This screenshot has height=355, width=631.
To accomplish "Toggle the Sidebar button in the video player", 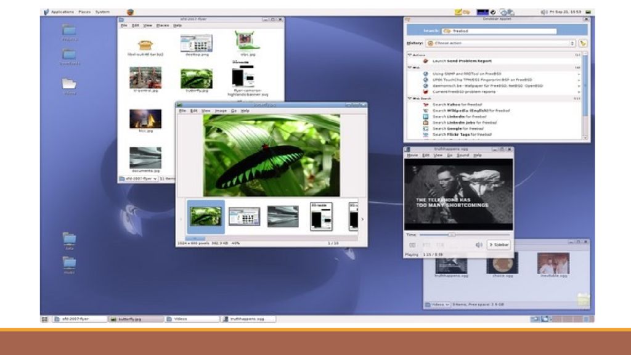I will [x=499, y=245].
